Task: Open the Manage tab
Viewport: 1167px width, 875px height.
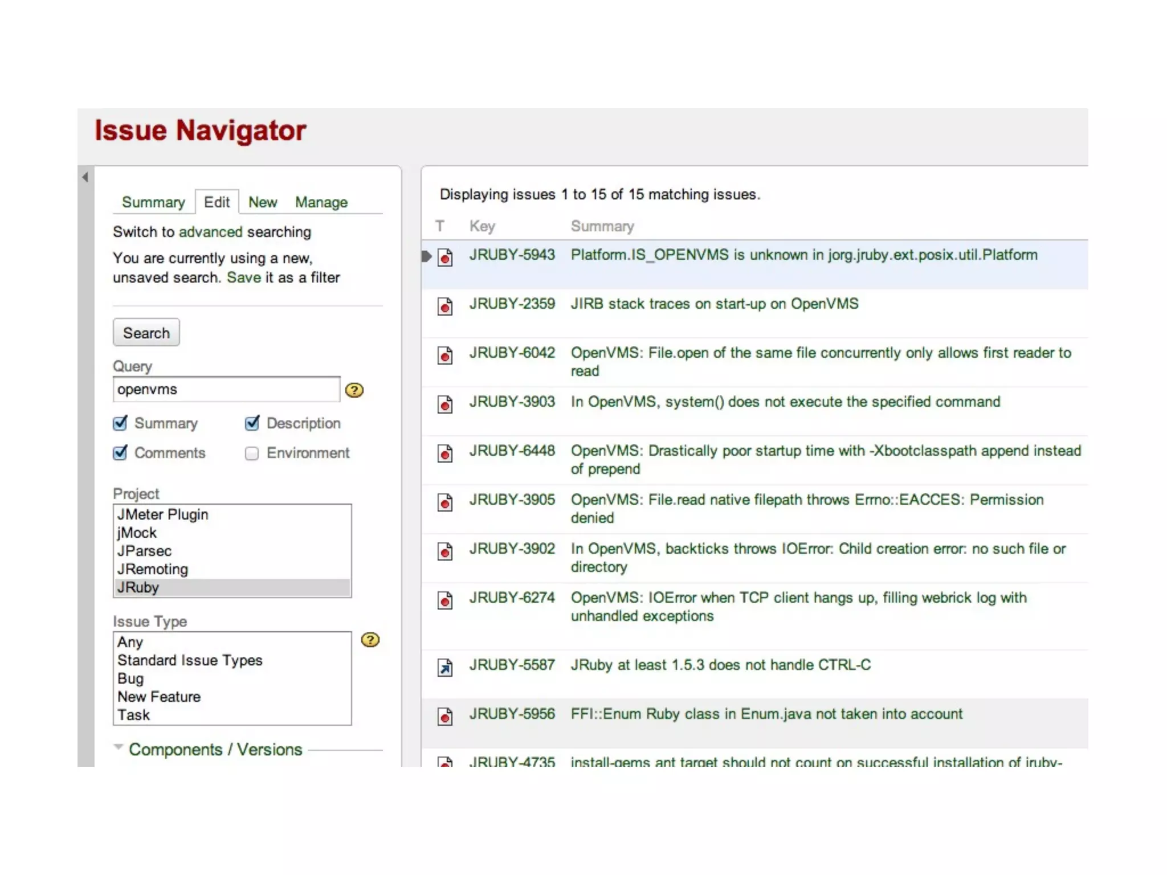Action: [x=321, y=202]
